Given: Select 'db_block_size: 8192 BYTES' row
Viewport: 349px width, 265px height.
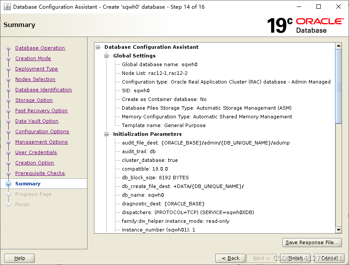Looking at the screenshot, I should 155,178.
